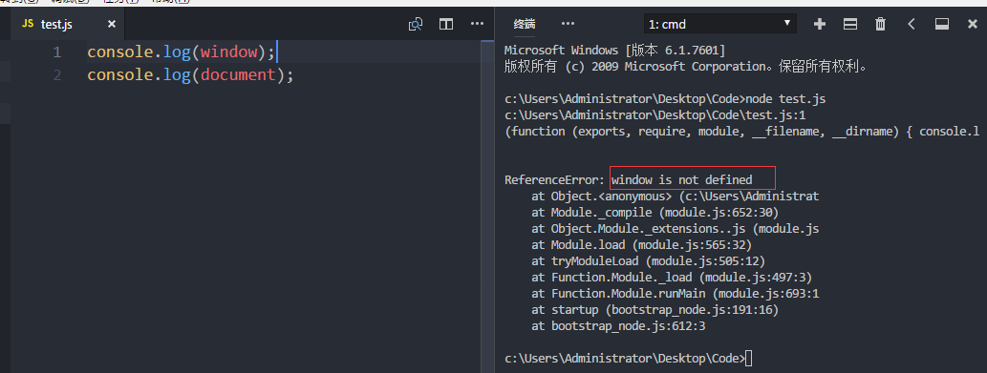Viewport: 987px width, 373px height.
Task: Click the 'test.js:1' path line in terminal
Action: pyautogui.click(x=655, y=114)
